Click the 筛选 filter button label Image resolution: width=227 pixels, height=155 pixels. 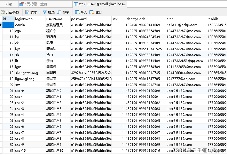51,12
